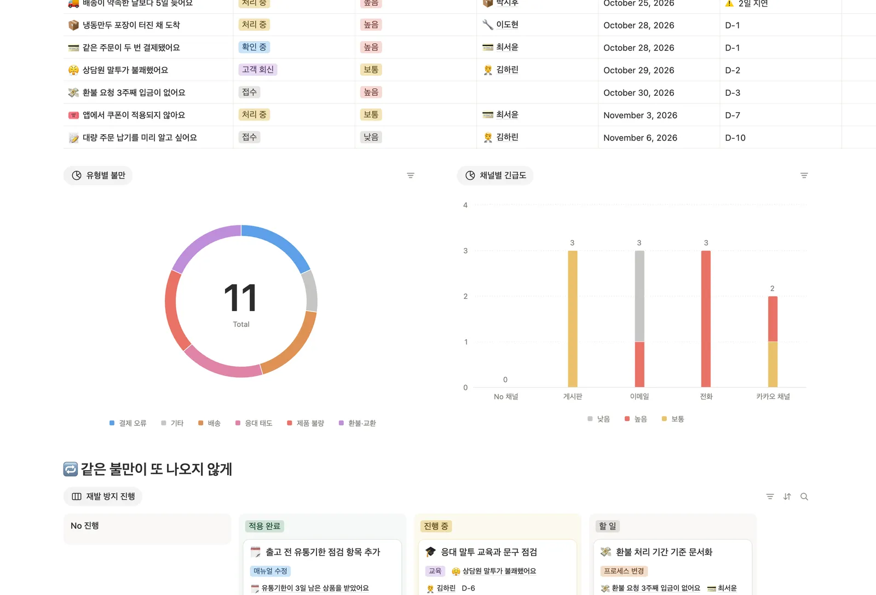Click date October 30, 2026
Viewport: 876px width, 595px height.
click(x=639, y=93)
